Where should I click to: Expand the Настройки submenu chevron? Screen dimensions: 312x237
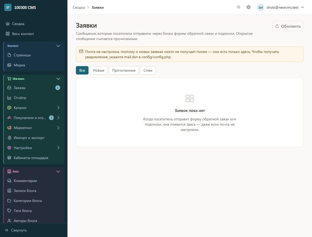(58, 148)
